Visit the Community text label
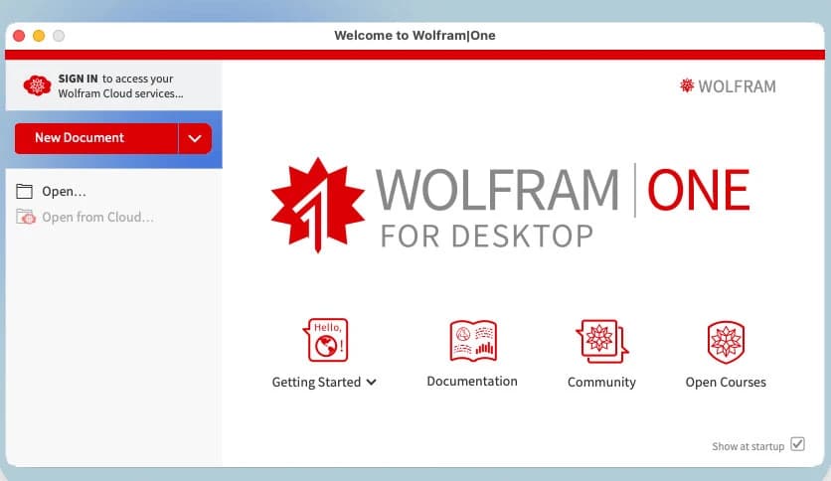This screenshot has height=481, width=831. click(601, 383)
